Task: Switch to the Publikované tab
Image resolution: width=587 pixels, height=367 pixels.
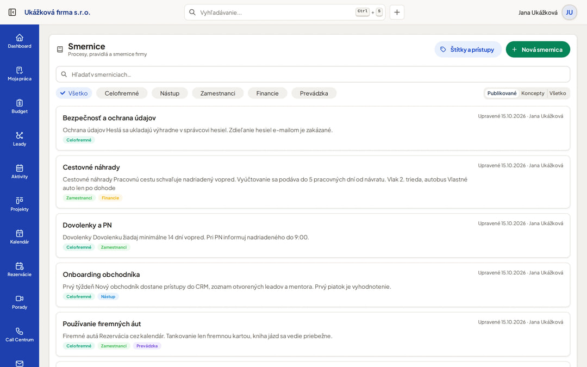Action: tap(502, 94)
